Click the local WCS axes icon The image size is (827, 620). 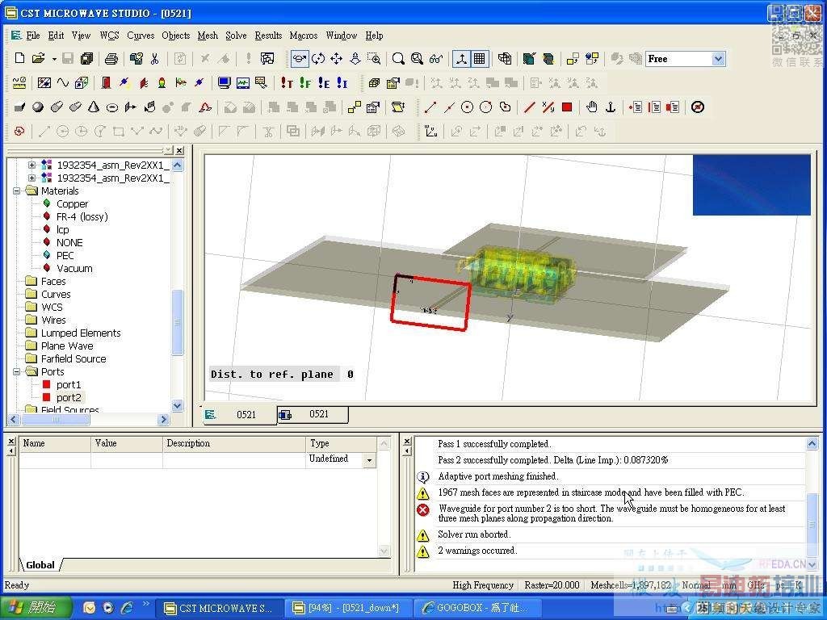(x=431, y=132)
